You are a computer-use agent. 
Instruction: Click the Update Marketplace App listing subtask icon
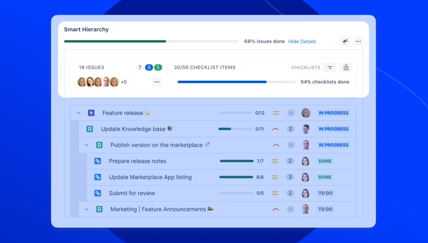tap(97, 177)
